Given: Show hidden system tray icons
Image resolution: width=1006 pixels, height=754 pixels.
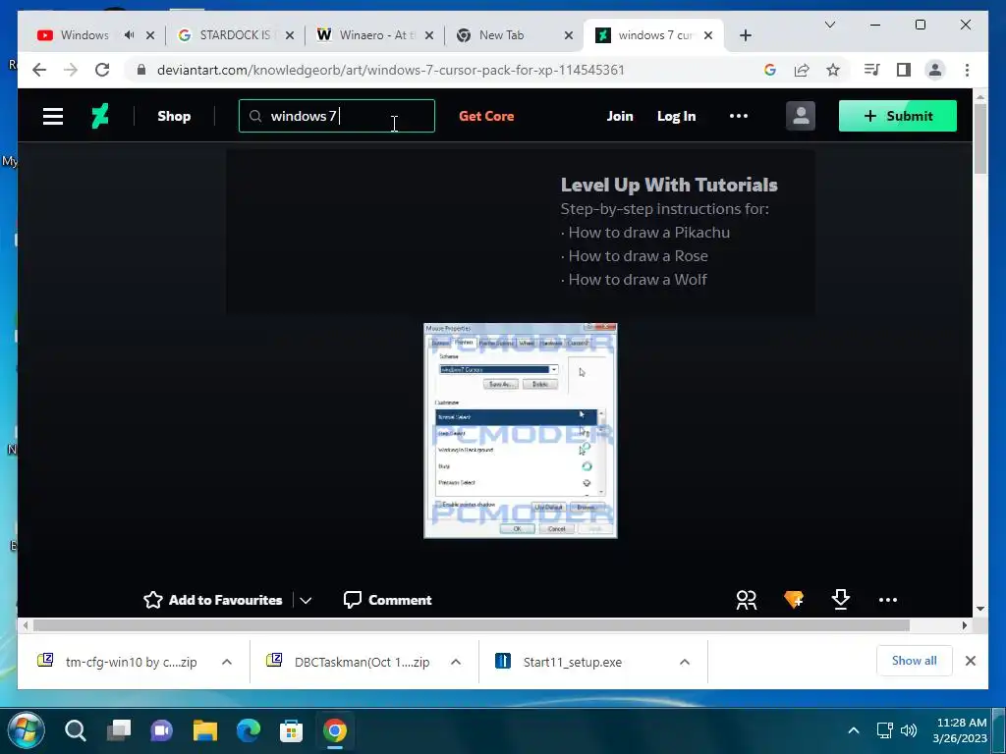Looking at the screenshot, I should click(x=854, y=730).
